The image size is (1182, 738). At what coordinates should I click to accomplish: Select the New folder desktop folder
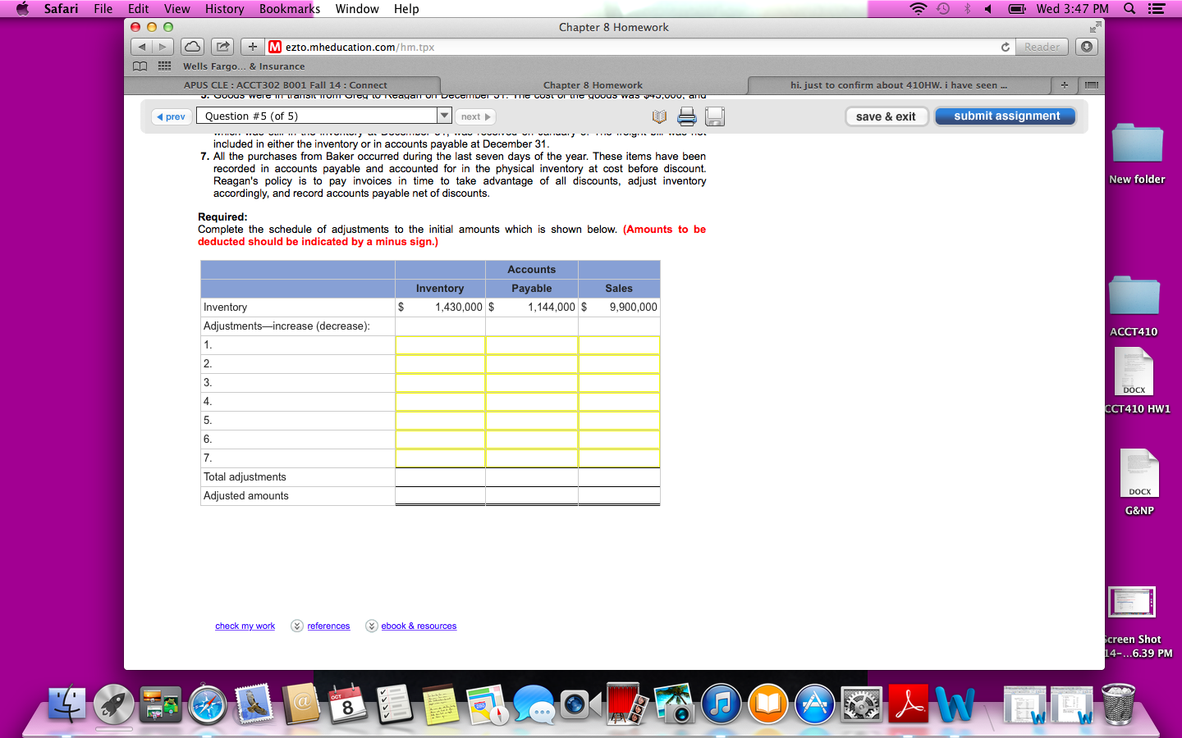coord(1137,153)
